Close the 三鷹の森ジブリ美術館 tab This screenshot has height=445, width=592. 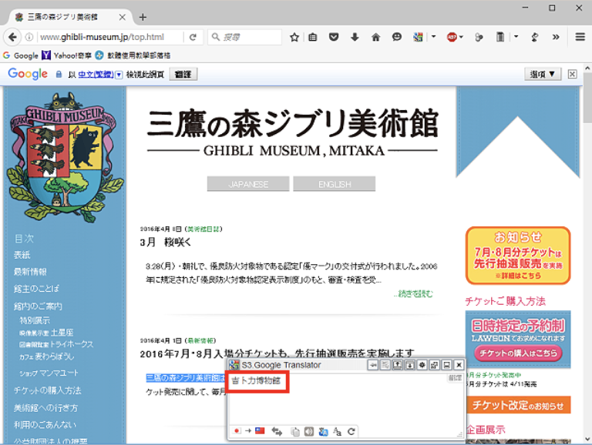pos(122,17)
